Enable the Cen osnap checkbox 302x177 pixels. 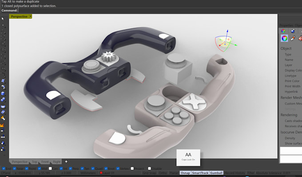coord(50,169)
